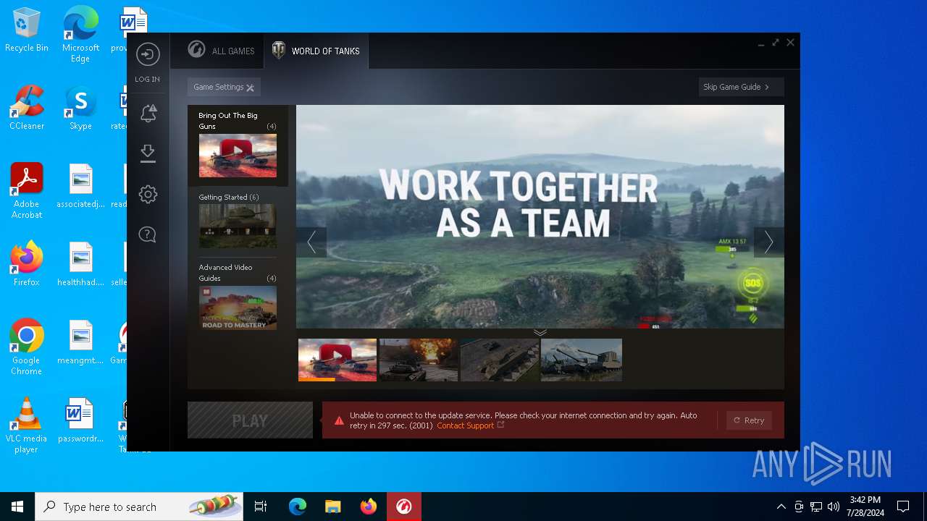Image resolution: width=927 pixels, height=521 pixels.
Task: Open File Explorer from the taskbar
Action: click(x=332, y=507)
